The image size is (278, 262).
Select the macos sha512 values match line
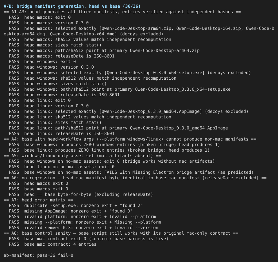click(x=90, y=39)
